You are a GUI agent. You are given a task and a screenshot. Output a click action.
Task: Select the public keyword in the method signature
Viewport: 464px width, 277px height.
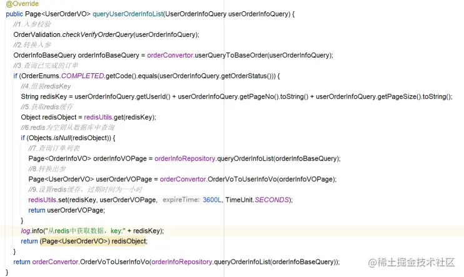(x=14, y=14)
